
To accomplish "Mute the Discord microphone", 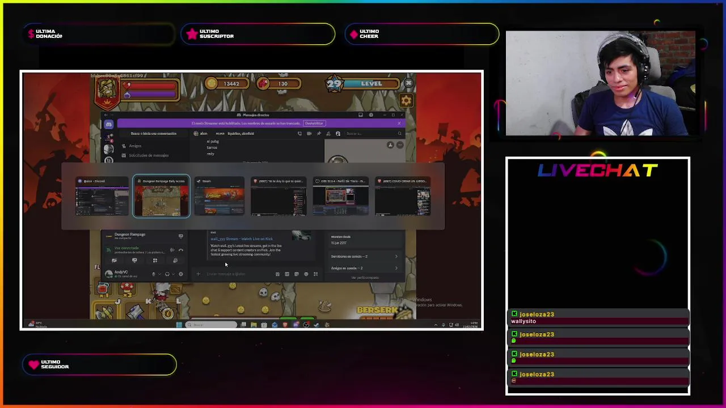I will (153, 274).
